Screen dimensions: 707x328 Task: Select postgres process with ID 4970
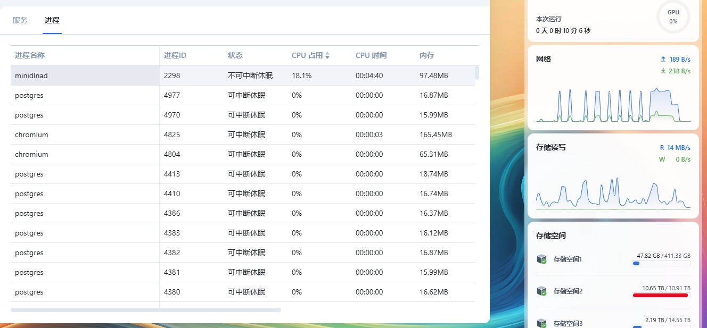(x=243, y=115)
